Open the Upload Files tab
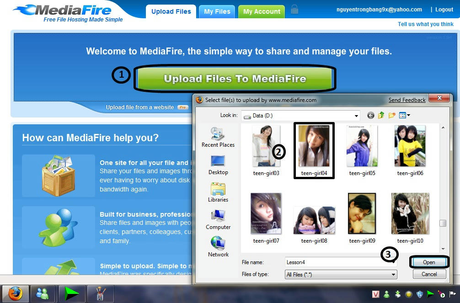This screenshot has width=460, height=303. 171,12
